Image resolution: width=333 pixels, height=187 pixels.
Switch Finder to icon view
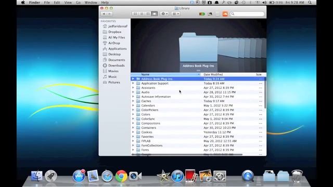pyautogui.click(x=135, y=14)
